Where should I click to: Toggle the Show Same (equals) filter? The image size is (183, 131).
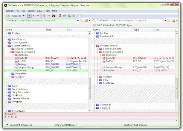point(38,16)
